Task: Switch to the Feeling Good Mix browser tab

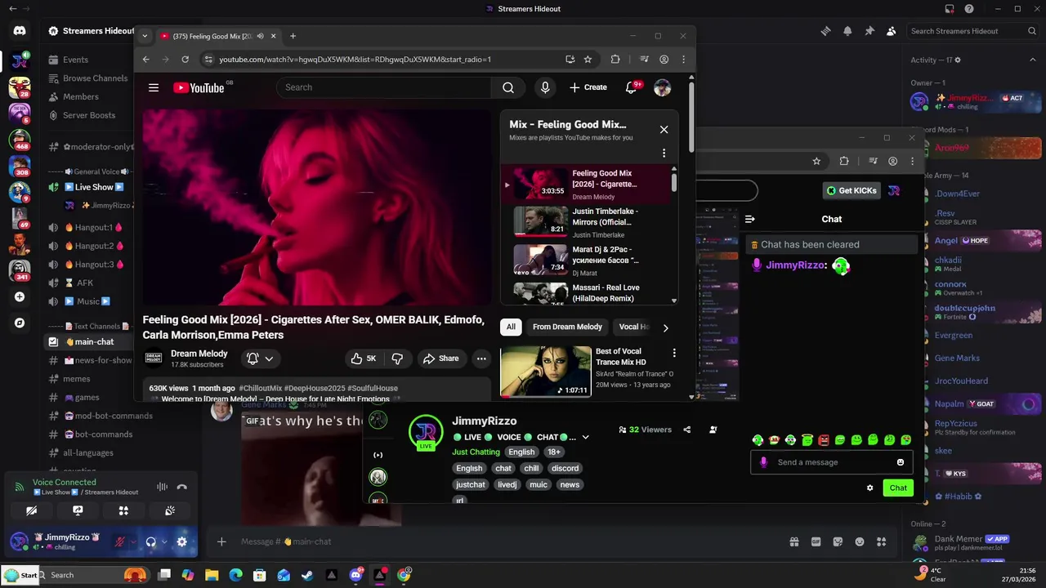Action: (217, 36)
